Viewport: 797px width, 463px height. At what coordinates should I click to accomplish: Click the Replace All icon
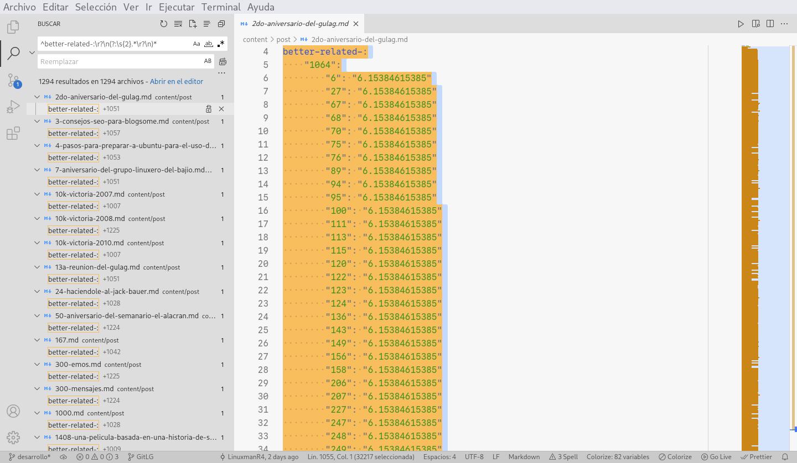point(222,61)
